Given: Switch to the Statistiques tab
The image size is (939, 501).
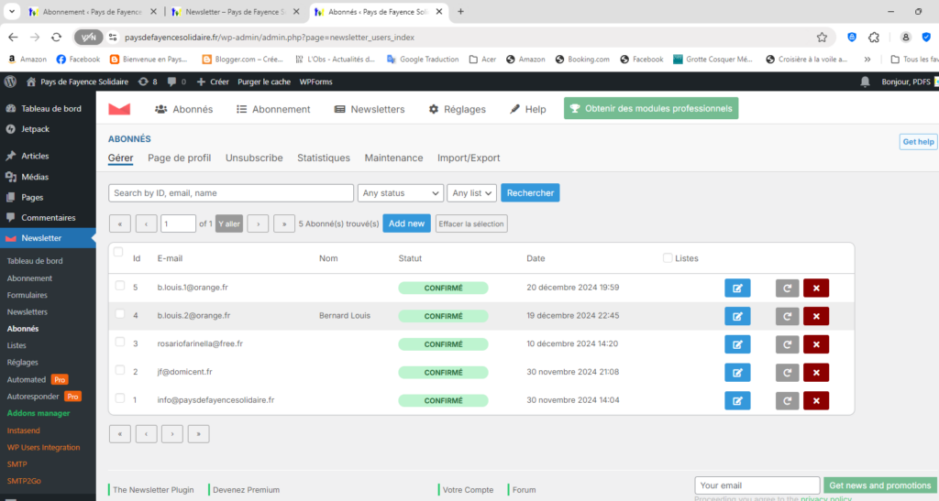Looking at the screenshot, I should tap(323, 158).
